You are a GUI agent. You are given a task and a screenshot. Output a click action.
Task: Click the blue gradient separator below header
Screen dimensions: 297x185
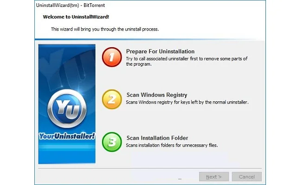(149, 39)
